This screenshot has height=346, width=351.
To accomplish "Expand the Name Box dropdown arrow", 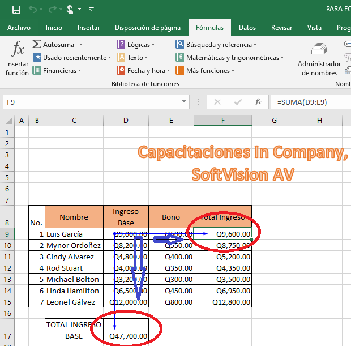I will [183, 102].
